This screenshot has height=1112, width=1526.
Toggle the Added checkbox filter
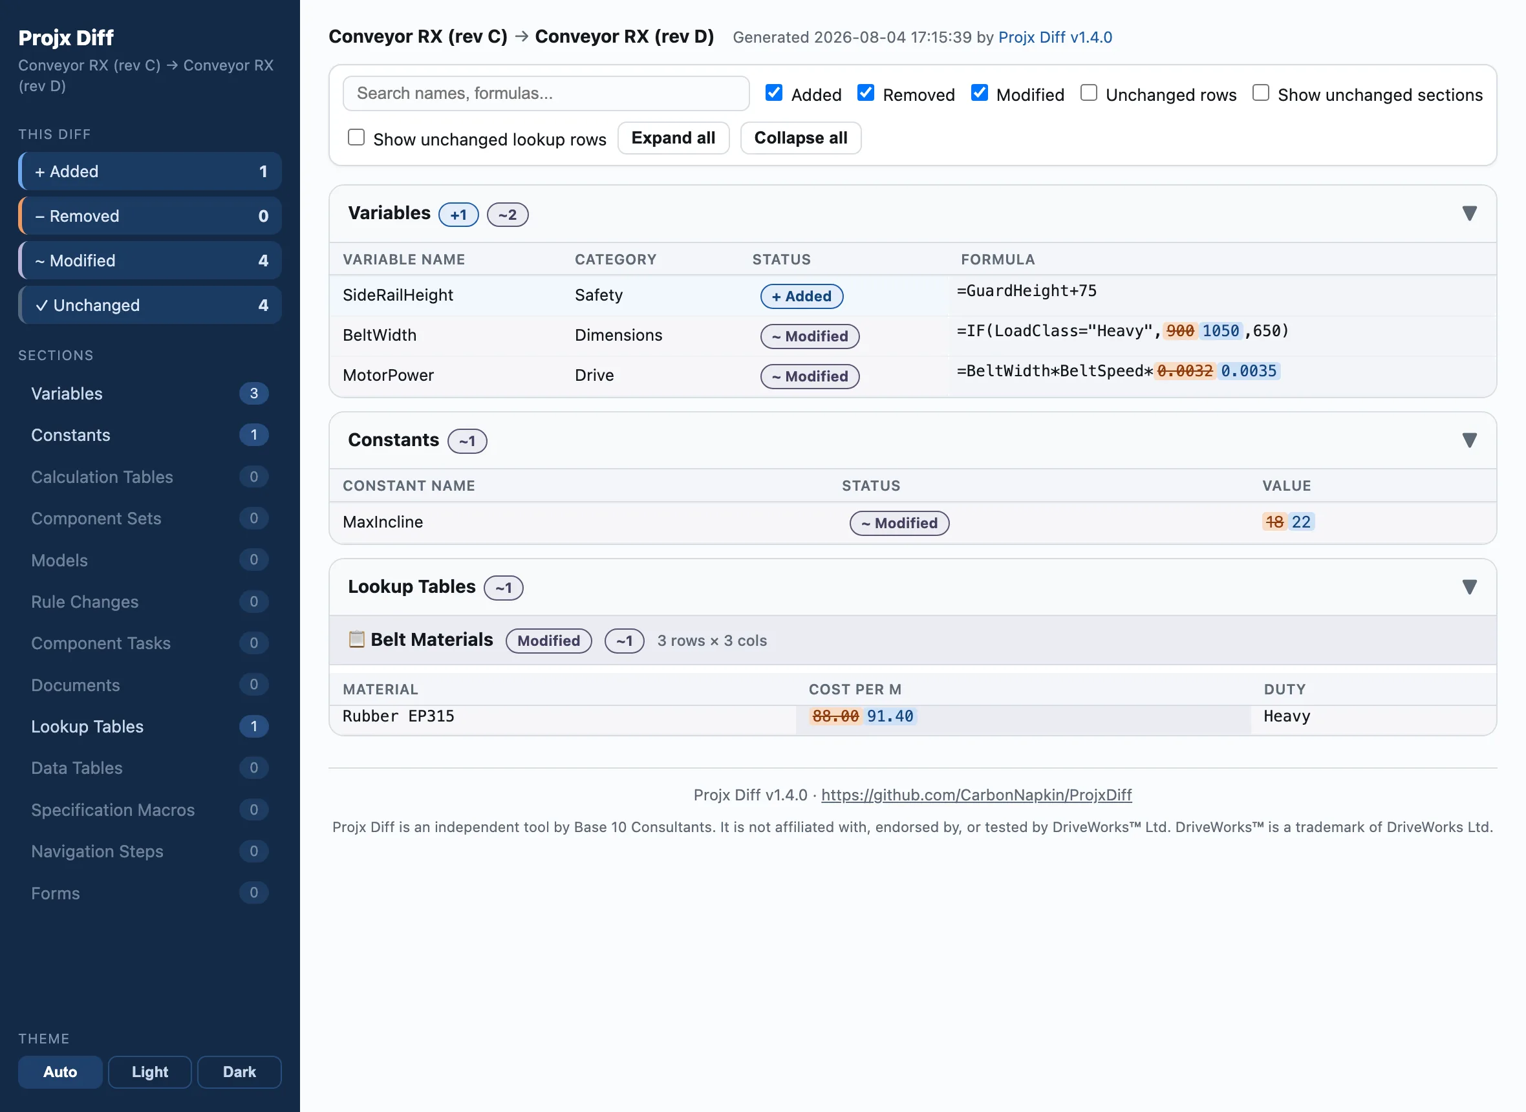[x=774, y=93]
